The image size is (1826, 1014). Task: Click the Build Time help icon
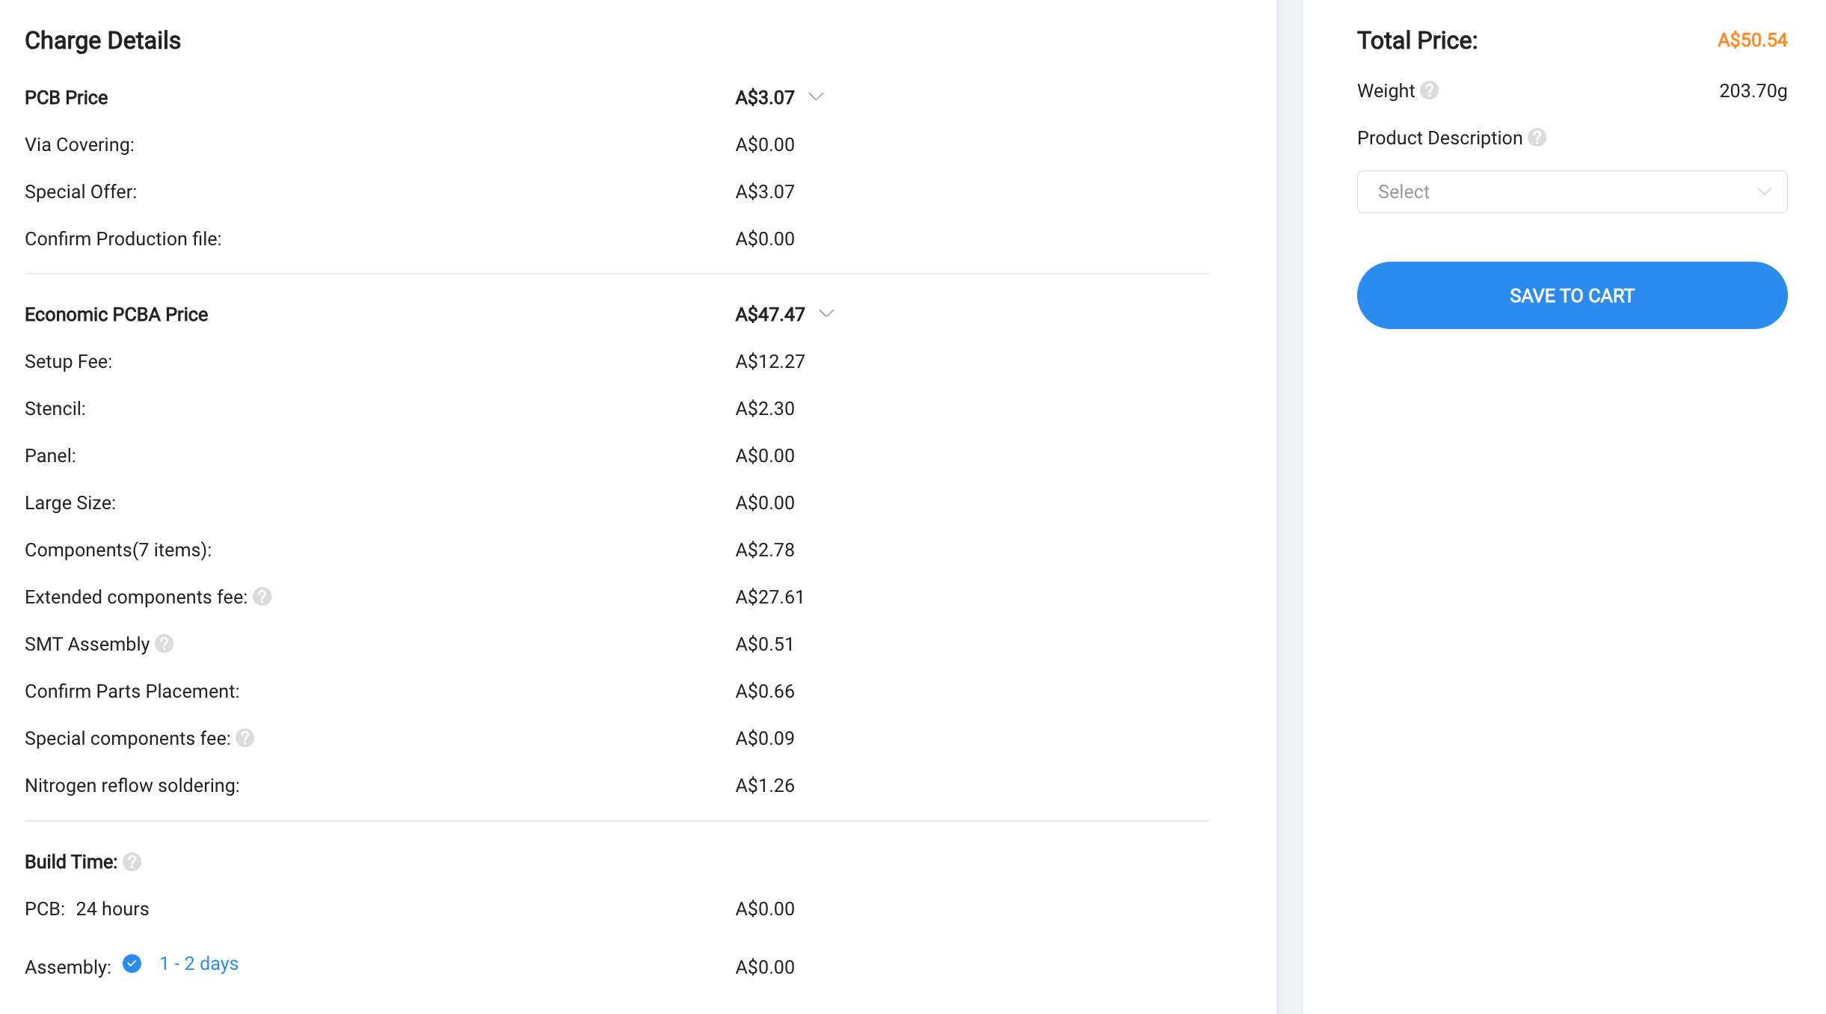[x=132, y=862]
